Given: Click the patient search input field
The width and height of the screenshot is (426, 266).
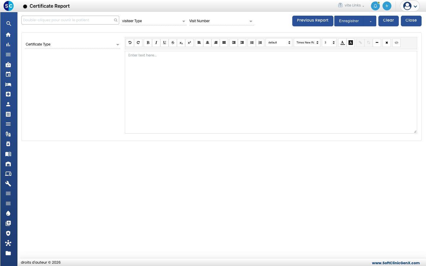Looking at the screenshot, I should [70, 20].
